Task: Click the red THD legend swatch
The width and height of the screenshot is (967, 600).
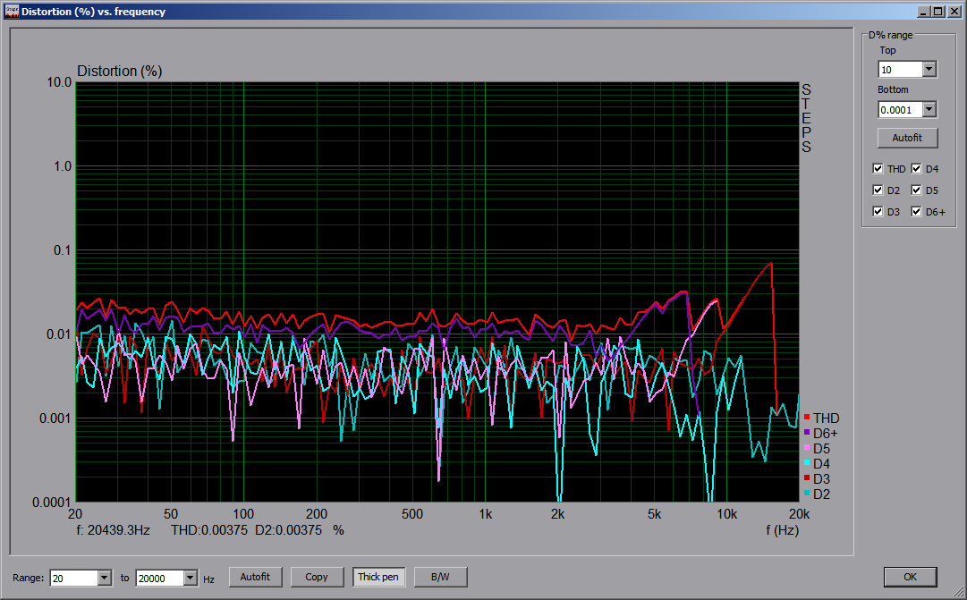Action: (x=807, y=418)
